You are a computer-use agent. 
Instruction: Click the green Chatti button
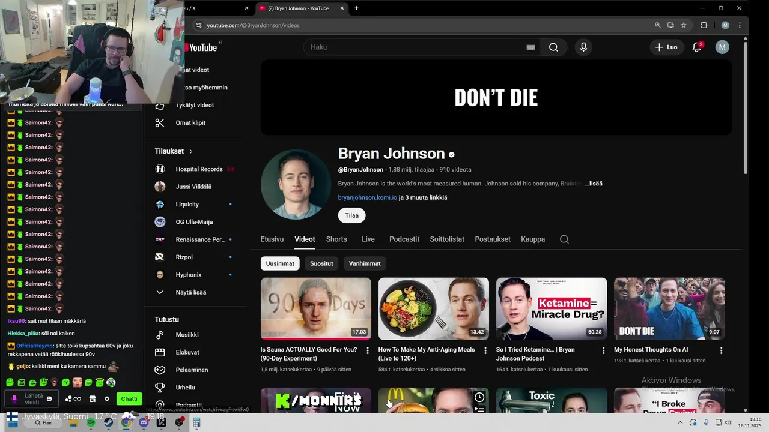129,399
